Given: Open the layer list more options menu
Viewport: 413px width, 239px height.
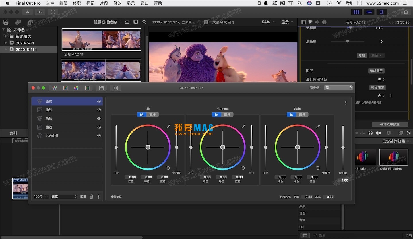Looking at the screenshot, I should [99, 197].
